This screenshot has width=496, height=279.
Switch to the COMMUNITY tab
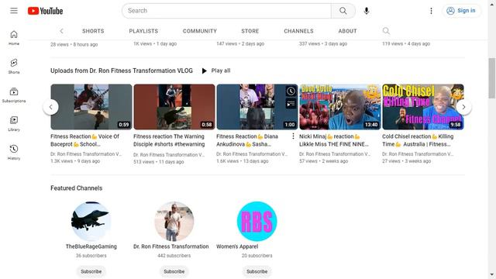pyautogui.click(x=200, y=31)
